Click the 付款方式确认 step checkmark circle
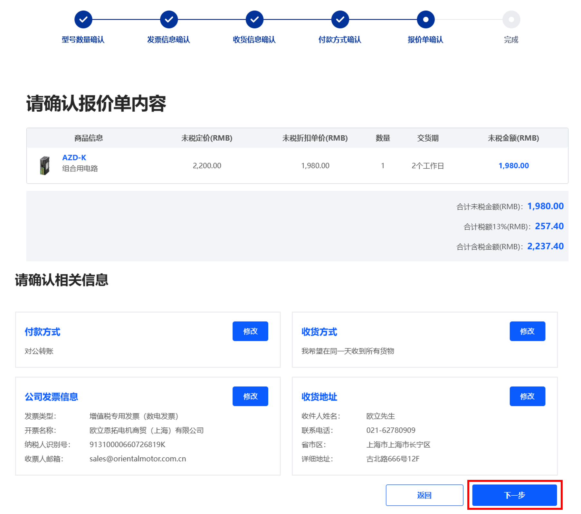 pyautogui.click(x=340, y=20)
